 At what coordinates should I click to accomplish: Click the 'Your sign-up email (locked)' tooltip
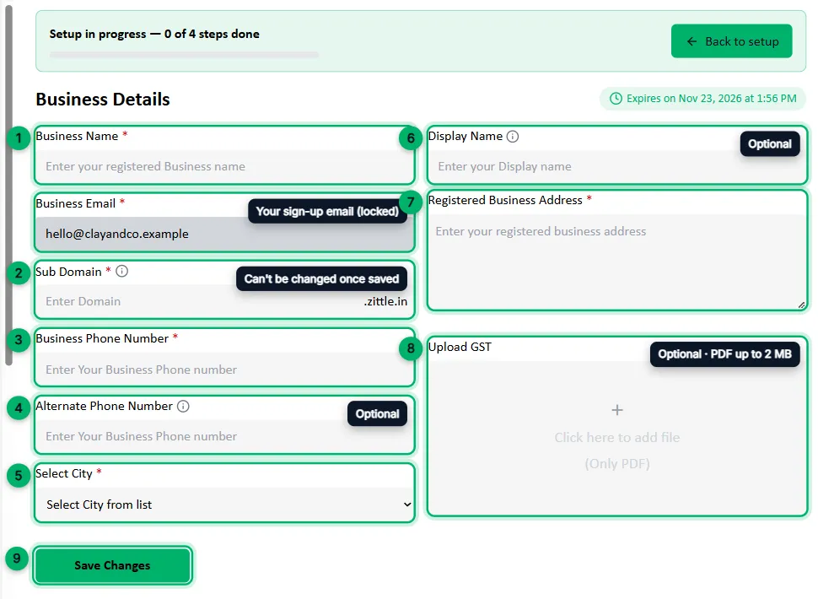[327, 211]
